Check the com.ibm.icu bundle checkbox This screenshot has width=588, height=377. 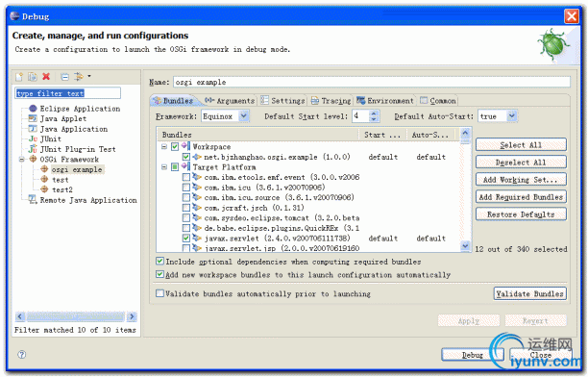[x=186, y=187]
